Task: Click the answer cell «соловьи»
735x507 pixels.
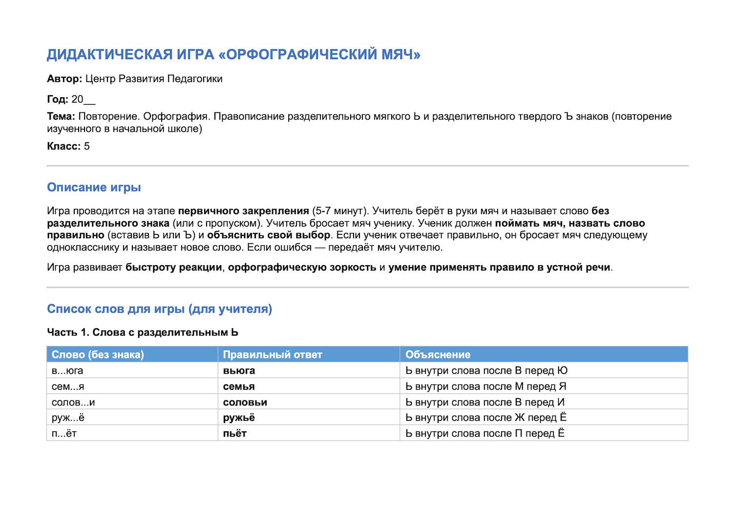Action: (x=309, y=402)
